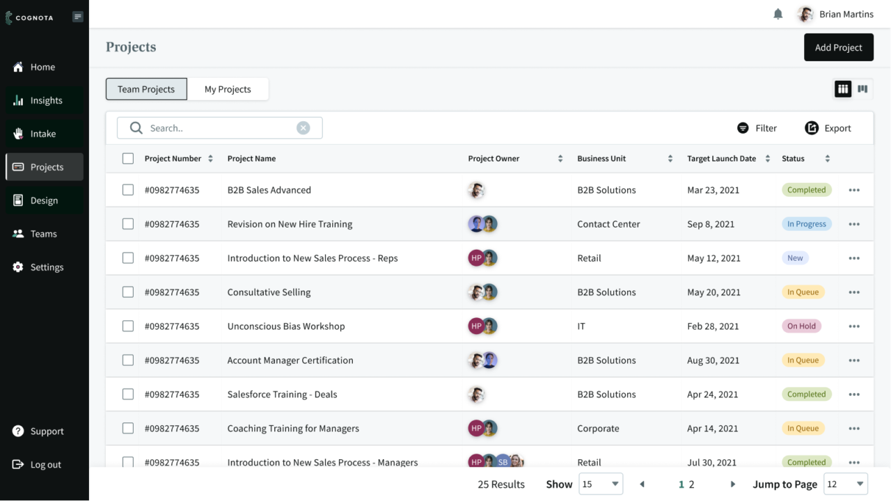Open the Revision on New Hire Training project
891x501 pixels.
(x=290, y=224)
